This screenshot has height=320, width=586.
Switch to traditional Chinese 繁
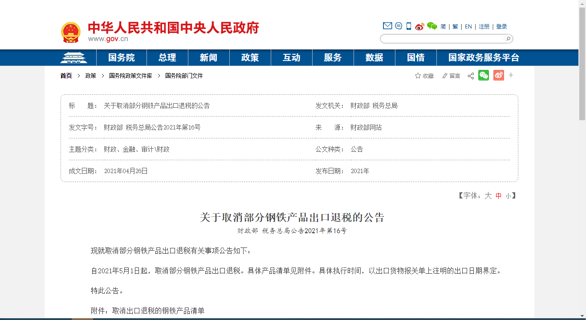(455, 26)
